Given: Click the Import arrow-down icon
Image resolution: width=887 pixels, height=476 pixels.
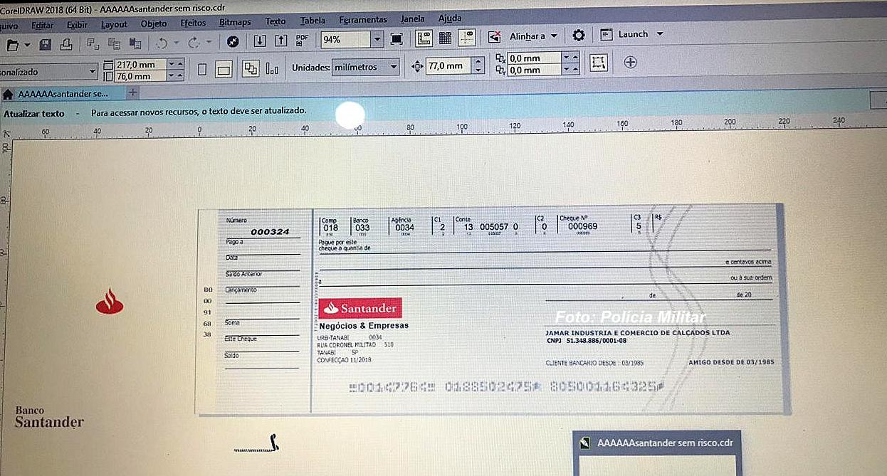Looking at the screenshot, I should pyautogui.click(x=260, y=41).
